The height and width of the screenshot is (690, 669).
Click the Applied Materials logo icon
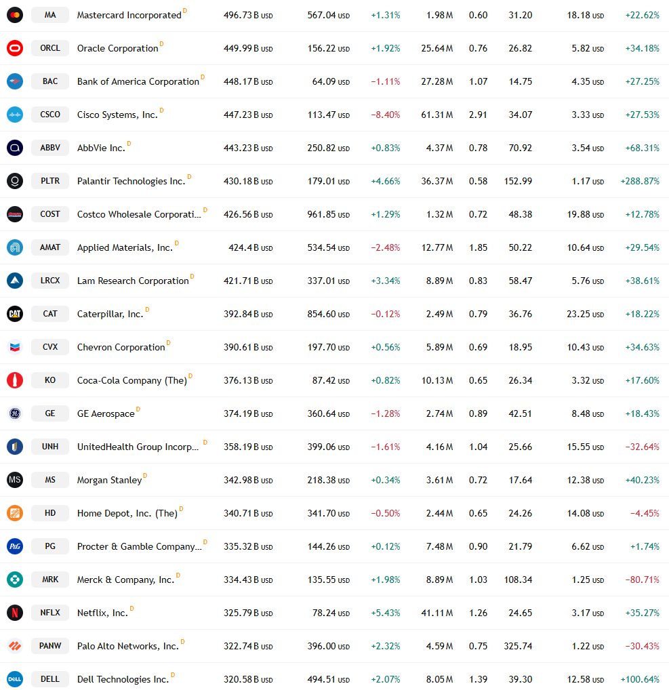14,247
